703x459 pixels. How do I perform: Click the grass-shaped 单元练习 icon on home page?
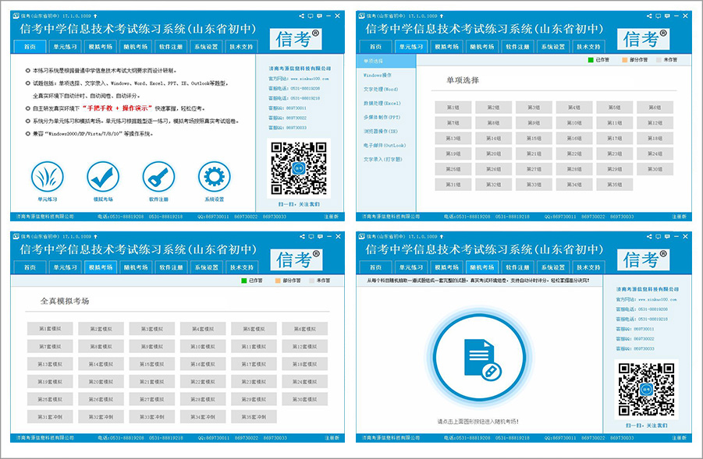[x=48, y=177]
